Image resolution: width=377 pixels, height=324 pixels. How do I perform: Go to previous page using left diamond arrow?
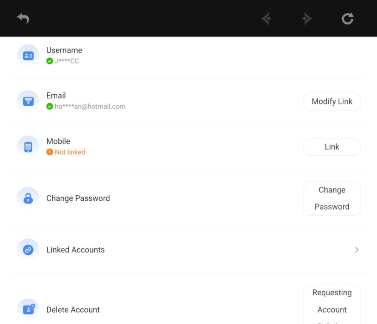click(267, 19)
